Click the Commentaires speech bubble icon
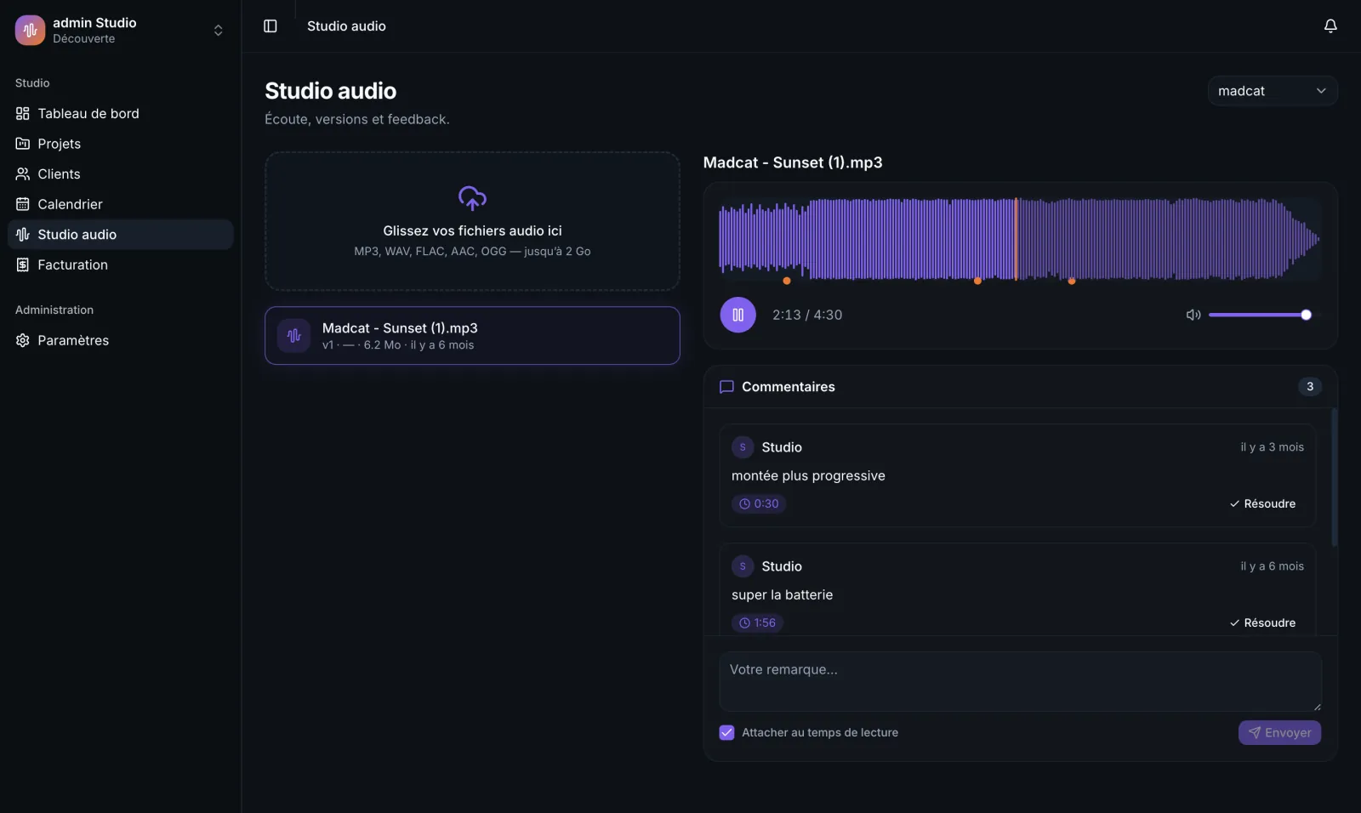This screenshot has height=813, width=1361. tap(726, 387)
